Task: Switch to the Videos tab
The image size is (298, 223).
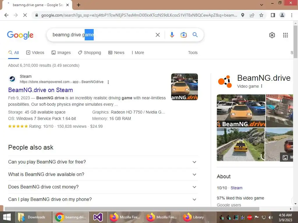Action: [35, 53]
